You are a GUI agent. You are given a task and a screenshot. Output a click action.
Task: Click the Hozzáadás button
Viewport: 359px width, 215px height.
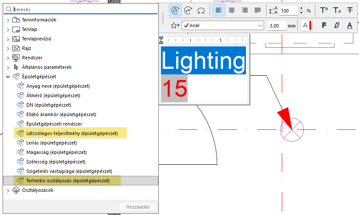point(138,207)
